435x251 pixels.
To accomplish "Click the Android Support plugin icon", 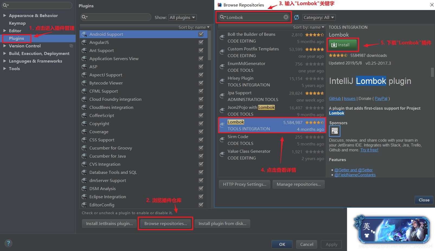I will coord(84,34).
